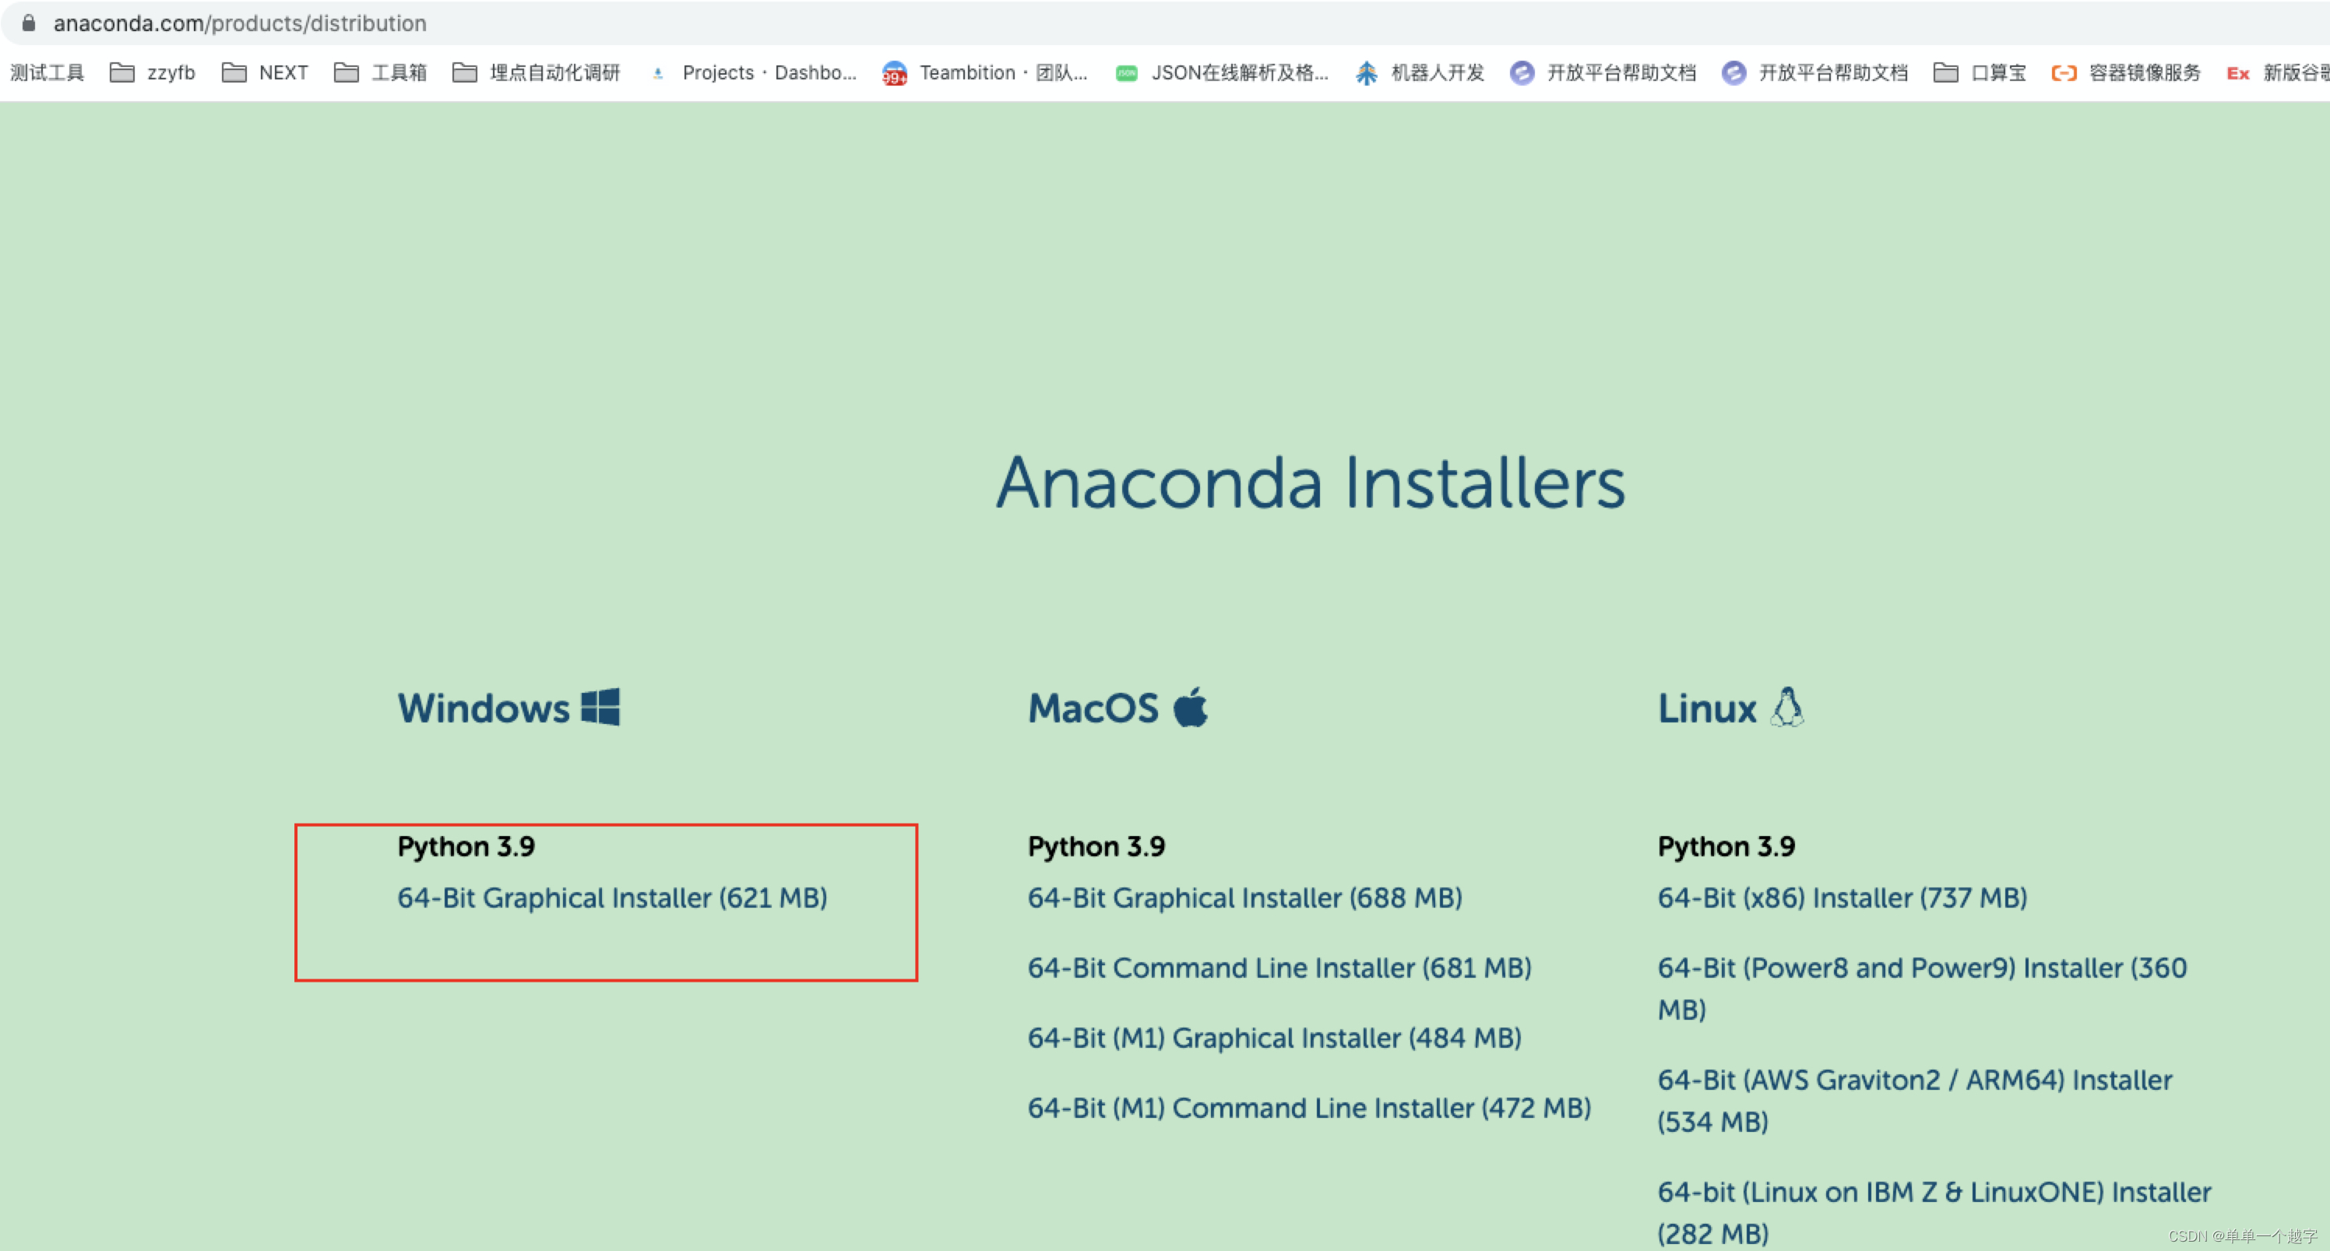The width and height of the screenshot is (2330, 1251).
Task: Download Power8 and Power9 Linux installer
Action: pos(1922,988)
